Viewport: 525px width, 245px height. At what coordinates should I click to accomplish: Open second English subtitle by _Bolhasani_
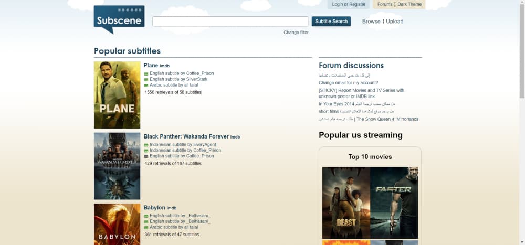pyautogui.click(x=180, y=221)
